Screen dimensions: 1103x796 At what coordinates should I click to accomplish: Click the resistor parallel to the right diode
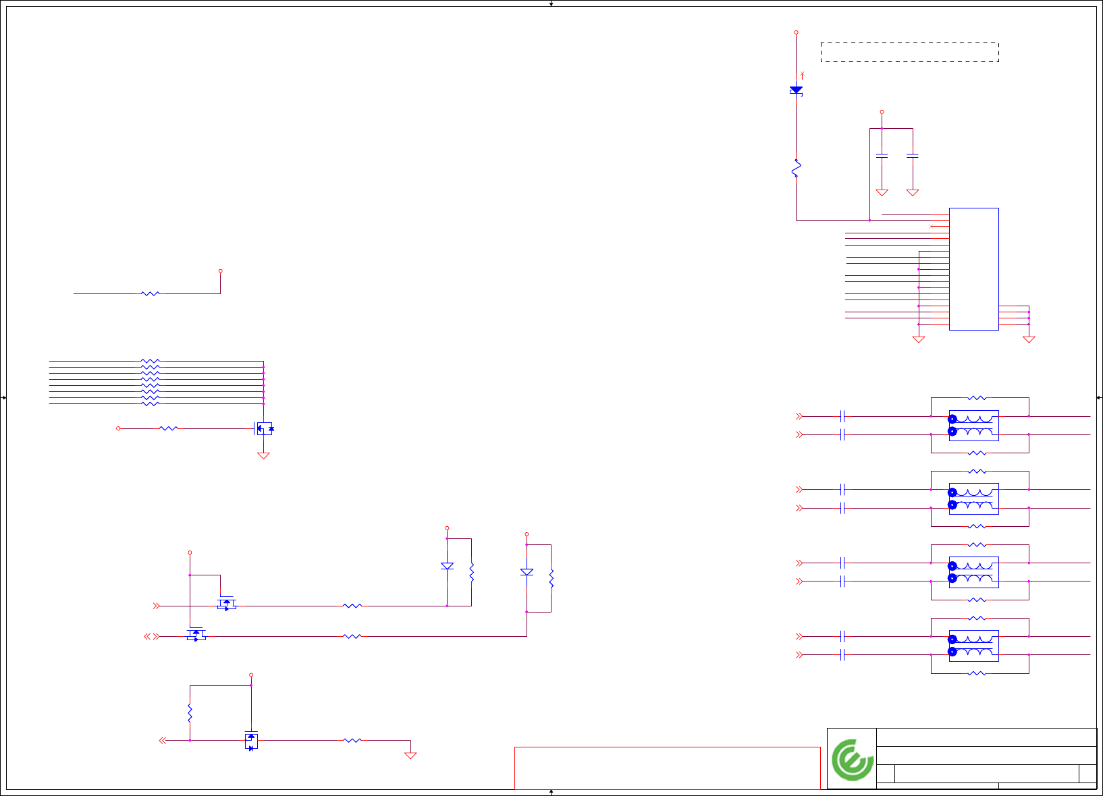[x=551, y=578]
